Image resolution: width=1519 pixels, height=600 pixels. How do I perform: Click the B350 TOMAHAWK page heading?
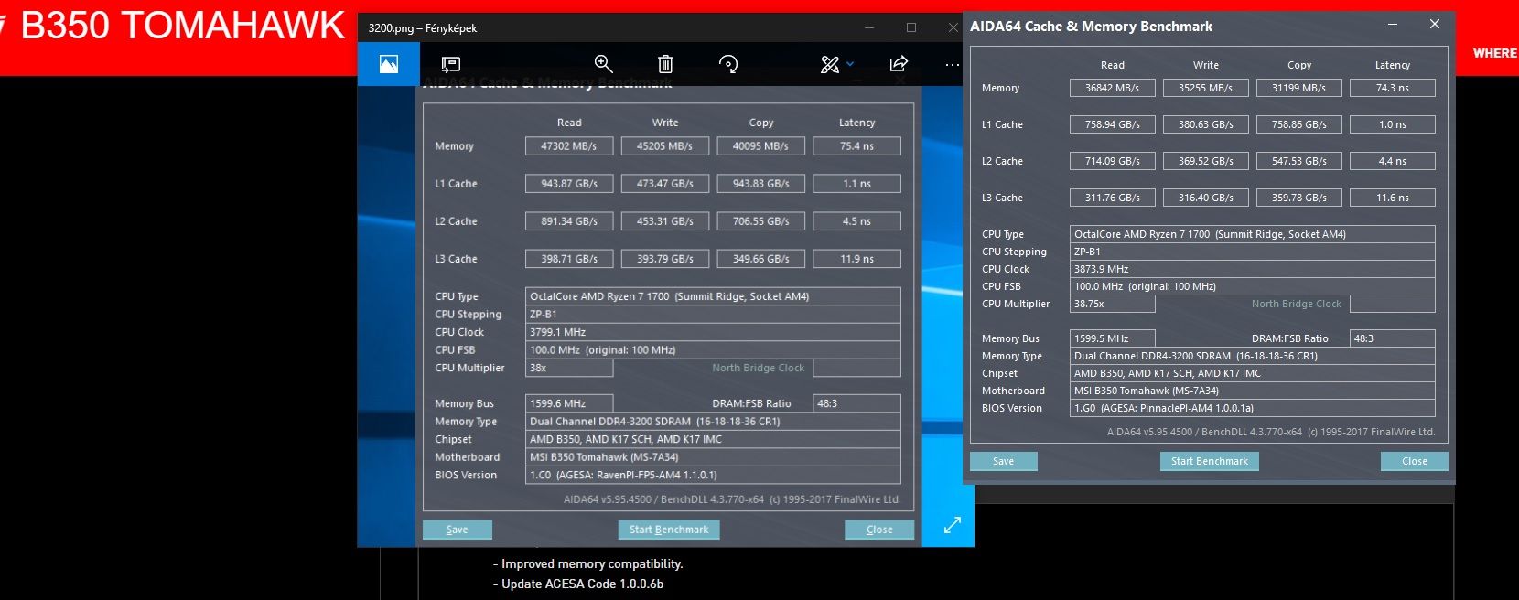pos(182,26)
